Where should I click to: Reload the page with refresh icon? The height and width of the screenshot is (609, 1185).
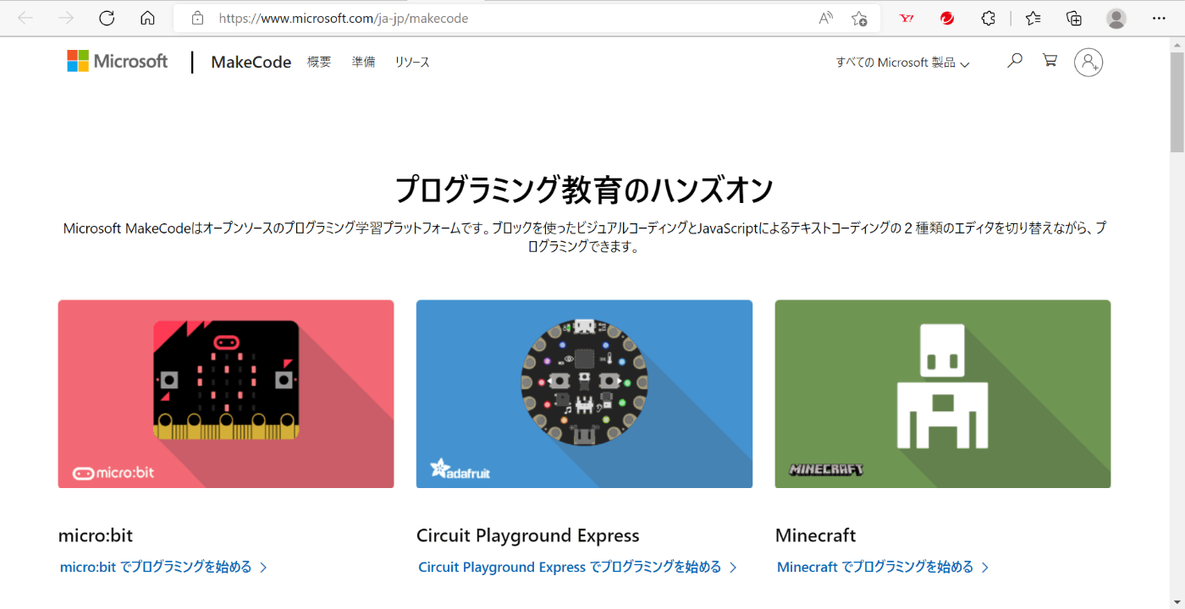click(x=107, y=19)
